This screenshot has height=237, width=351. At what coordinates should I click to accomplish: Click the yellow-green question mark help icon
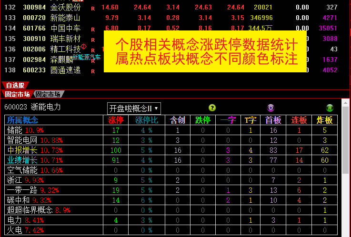tap(212, 108)
